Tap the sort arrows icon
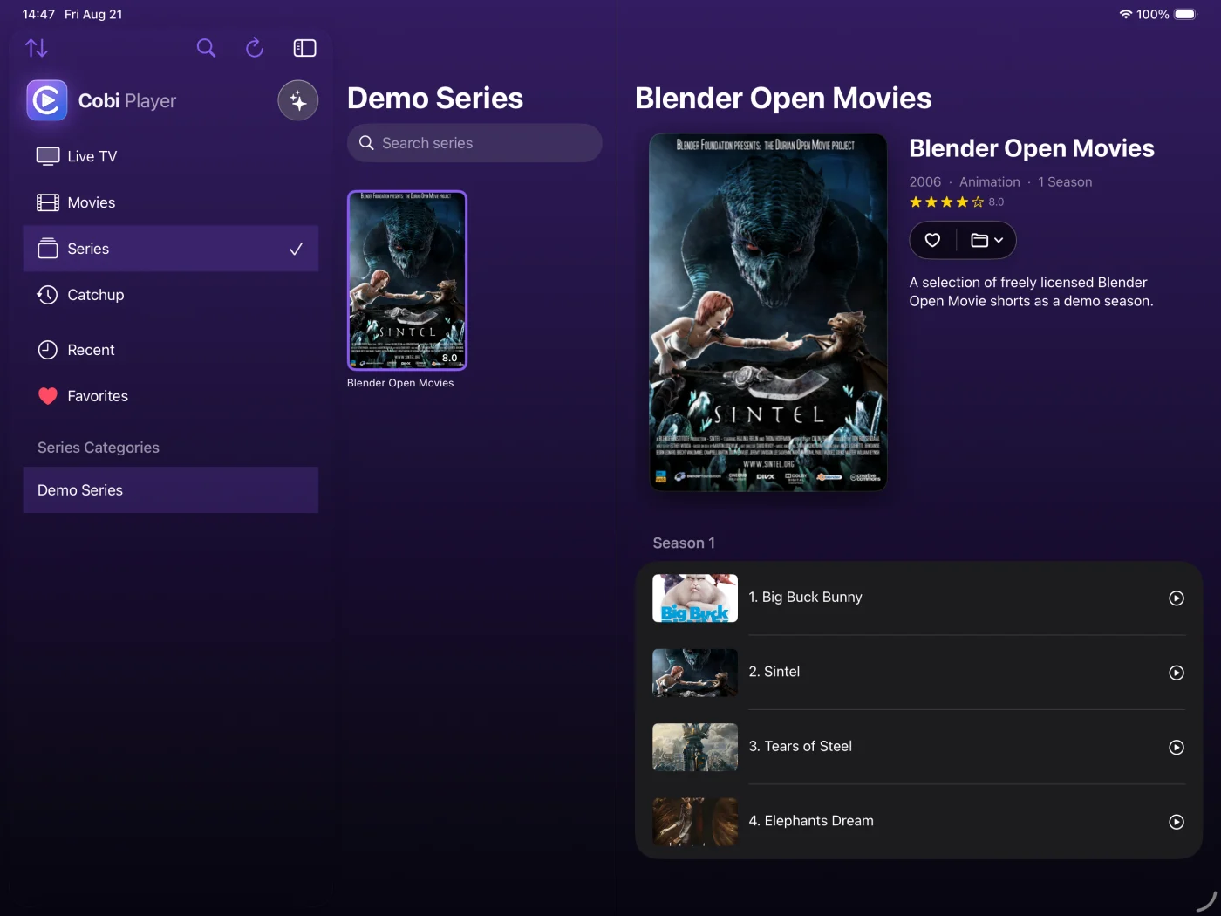The height and width of the screenshot is (916, 1221). [x=37, y=48]
